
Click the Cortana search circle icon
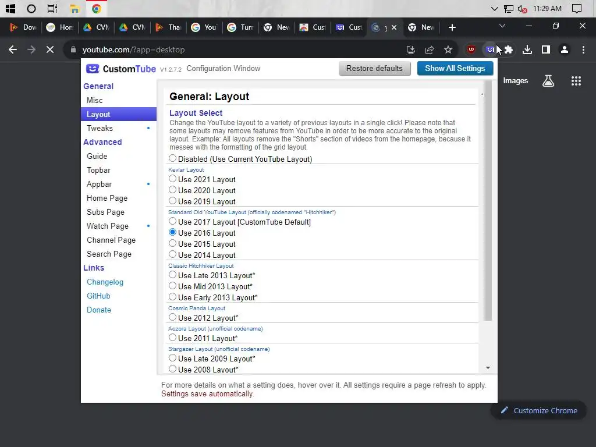point(31,8)
